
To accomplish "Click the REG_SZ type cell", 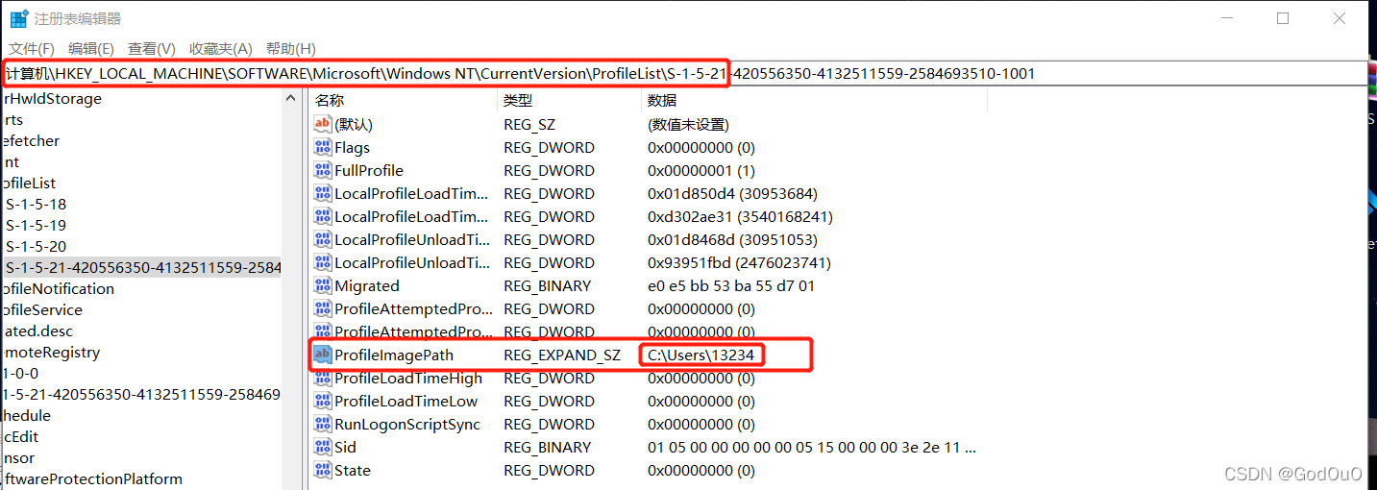I will [529, 124].
